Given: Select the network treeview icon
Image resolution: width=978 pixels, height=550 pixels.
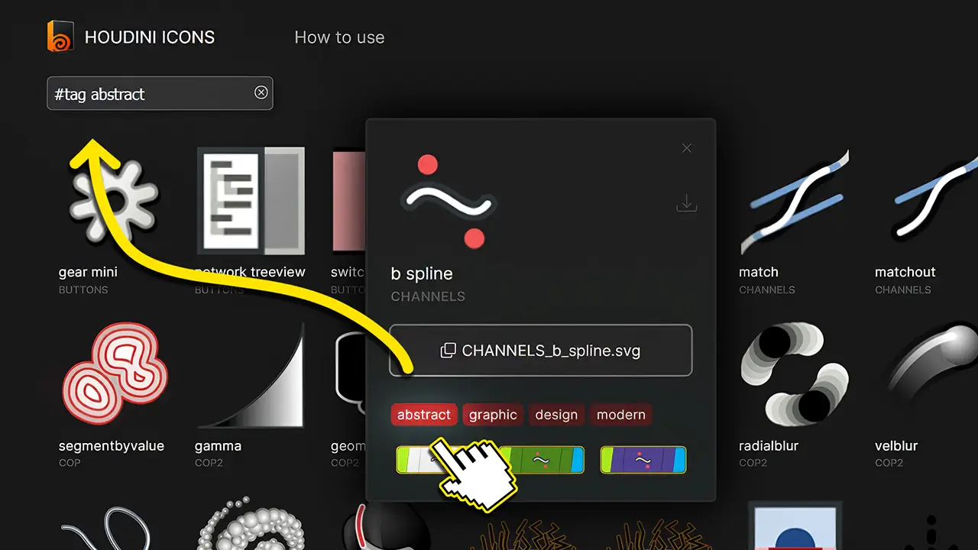Looking at the screenshot, I should pos(251,201).
